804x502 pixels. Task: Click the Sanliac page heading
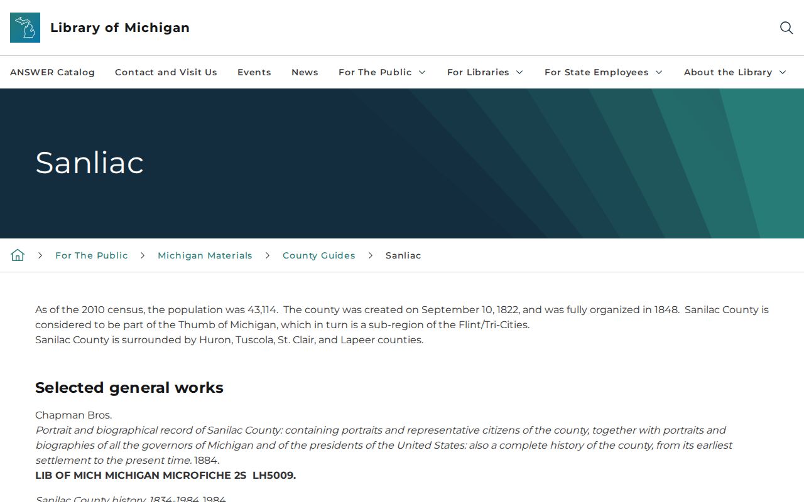coord(89,163)
